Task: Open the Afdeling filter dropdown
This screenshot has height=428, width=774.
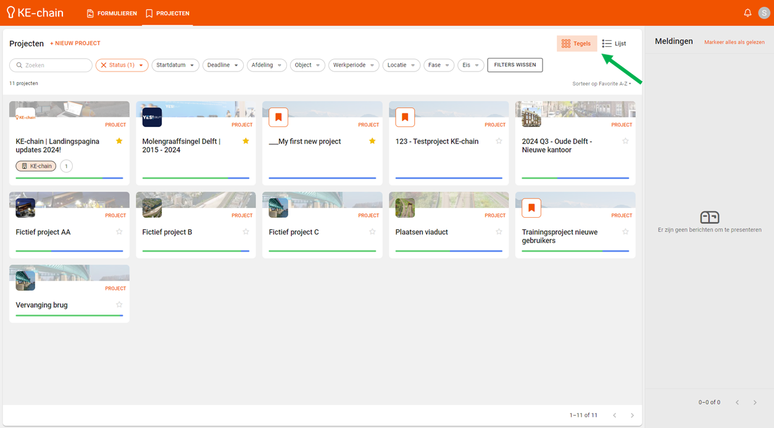Action: 267,65
